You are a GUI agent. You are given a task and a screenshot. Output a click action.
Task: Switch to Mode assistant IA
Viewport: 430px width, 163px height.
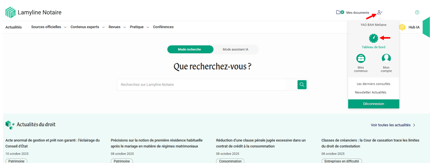tap(235, 49)
